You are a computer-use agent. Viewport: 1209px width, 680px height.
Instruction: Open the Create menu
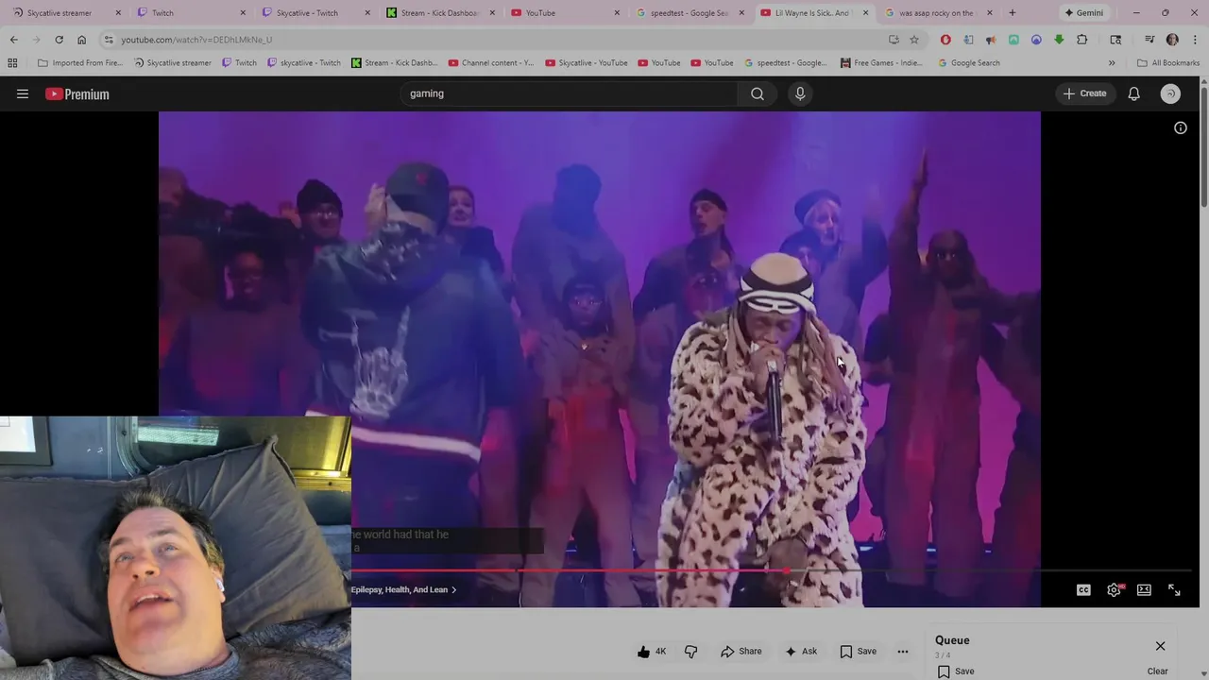point(1084,93)
